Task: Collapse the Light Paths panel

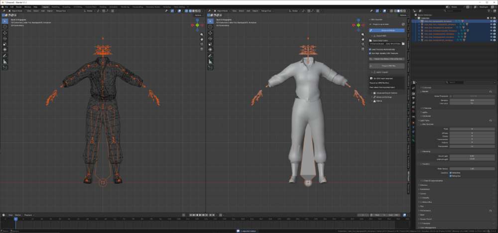Action: pos(419,120)
